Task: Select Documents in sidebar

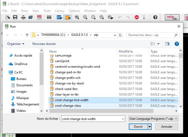Action: point(22,85)
